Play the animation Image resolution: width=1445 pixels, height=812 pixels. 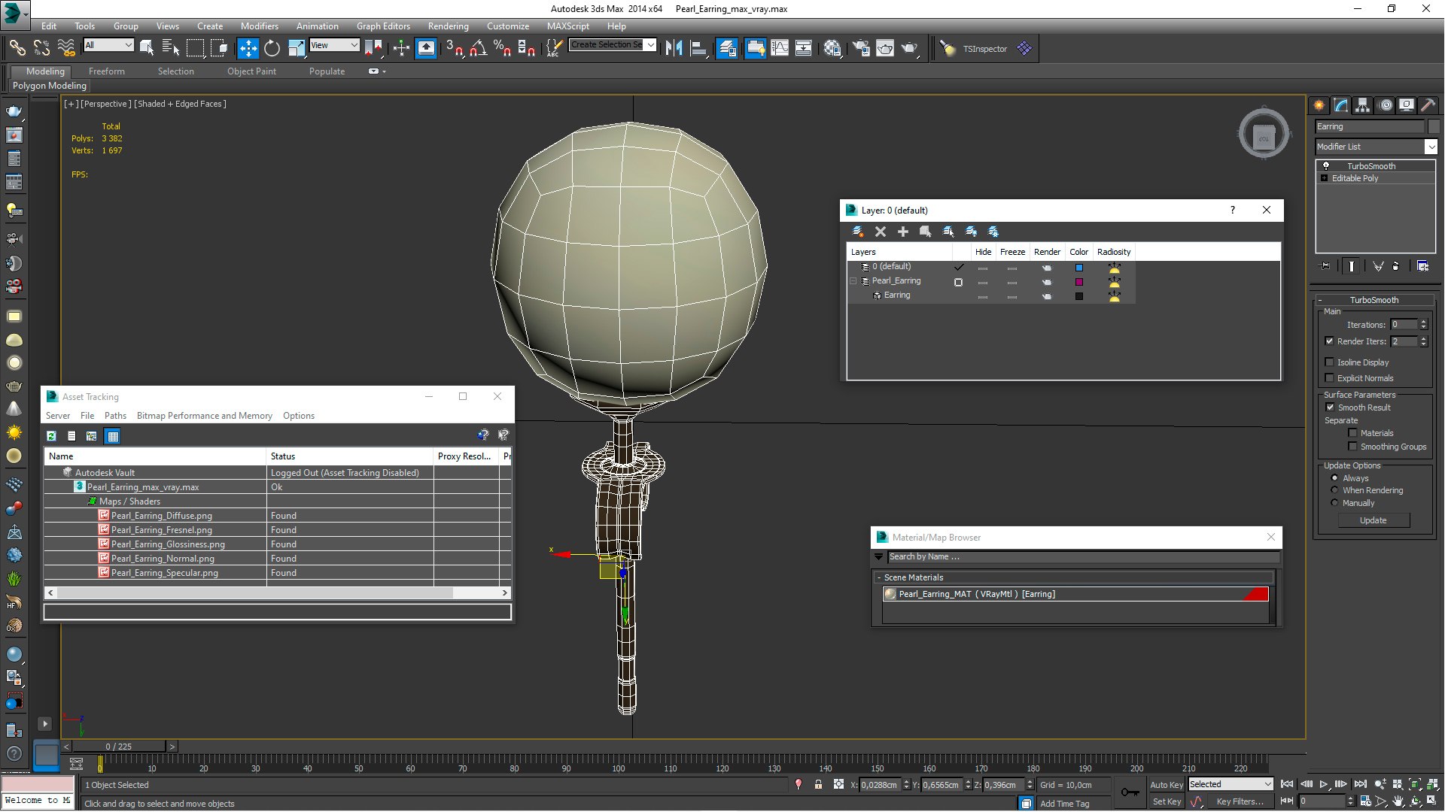(x=1324, y=784)
